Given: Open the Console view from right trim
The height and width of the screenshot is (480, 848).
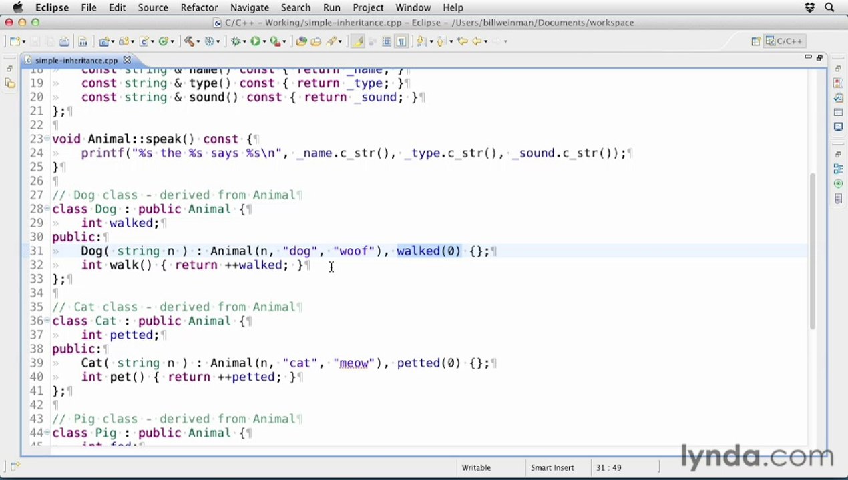Looking at the screenshot, I should 838,127.
